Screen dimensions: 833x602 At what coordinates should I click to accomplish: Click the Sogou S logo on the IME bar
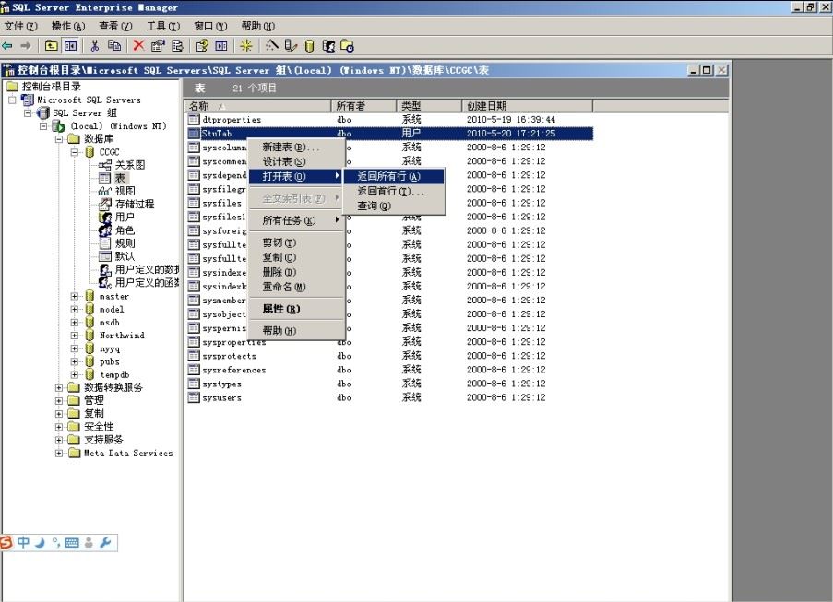tap(6, 543)
